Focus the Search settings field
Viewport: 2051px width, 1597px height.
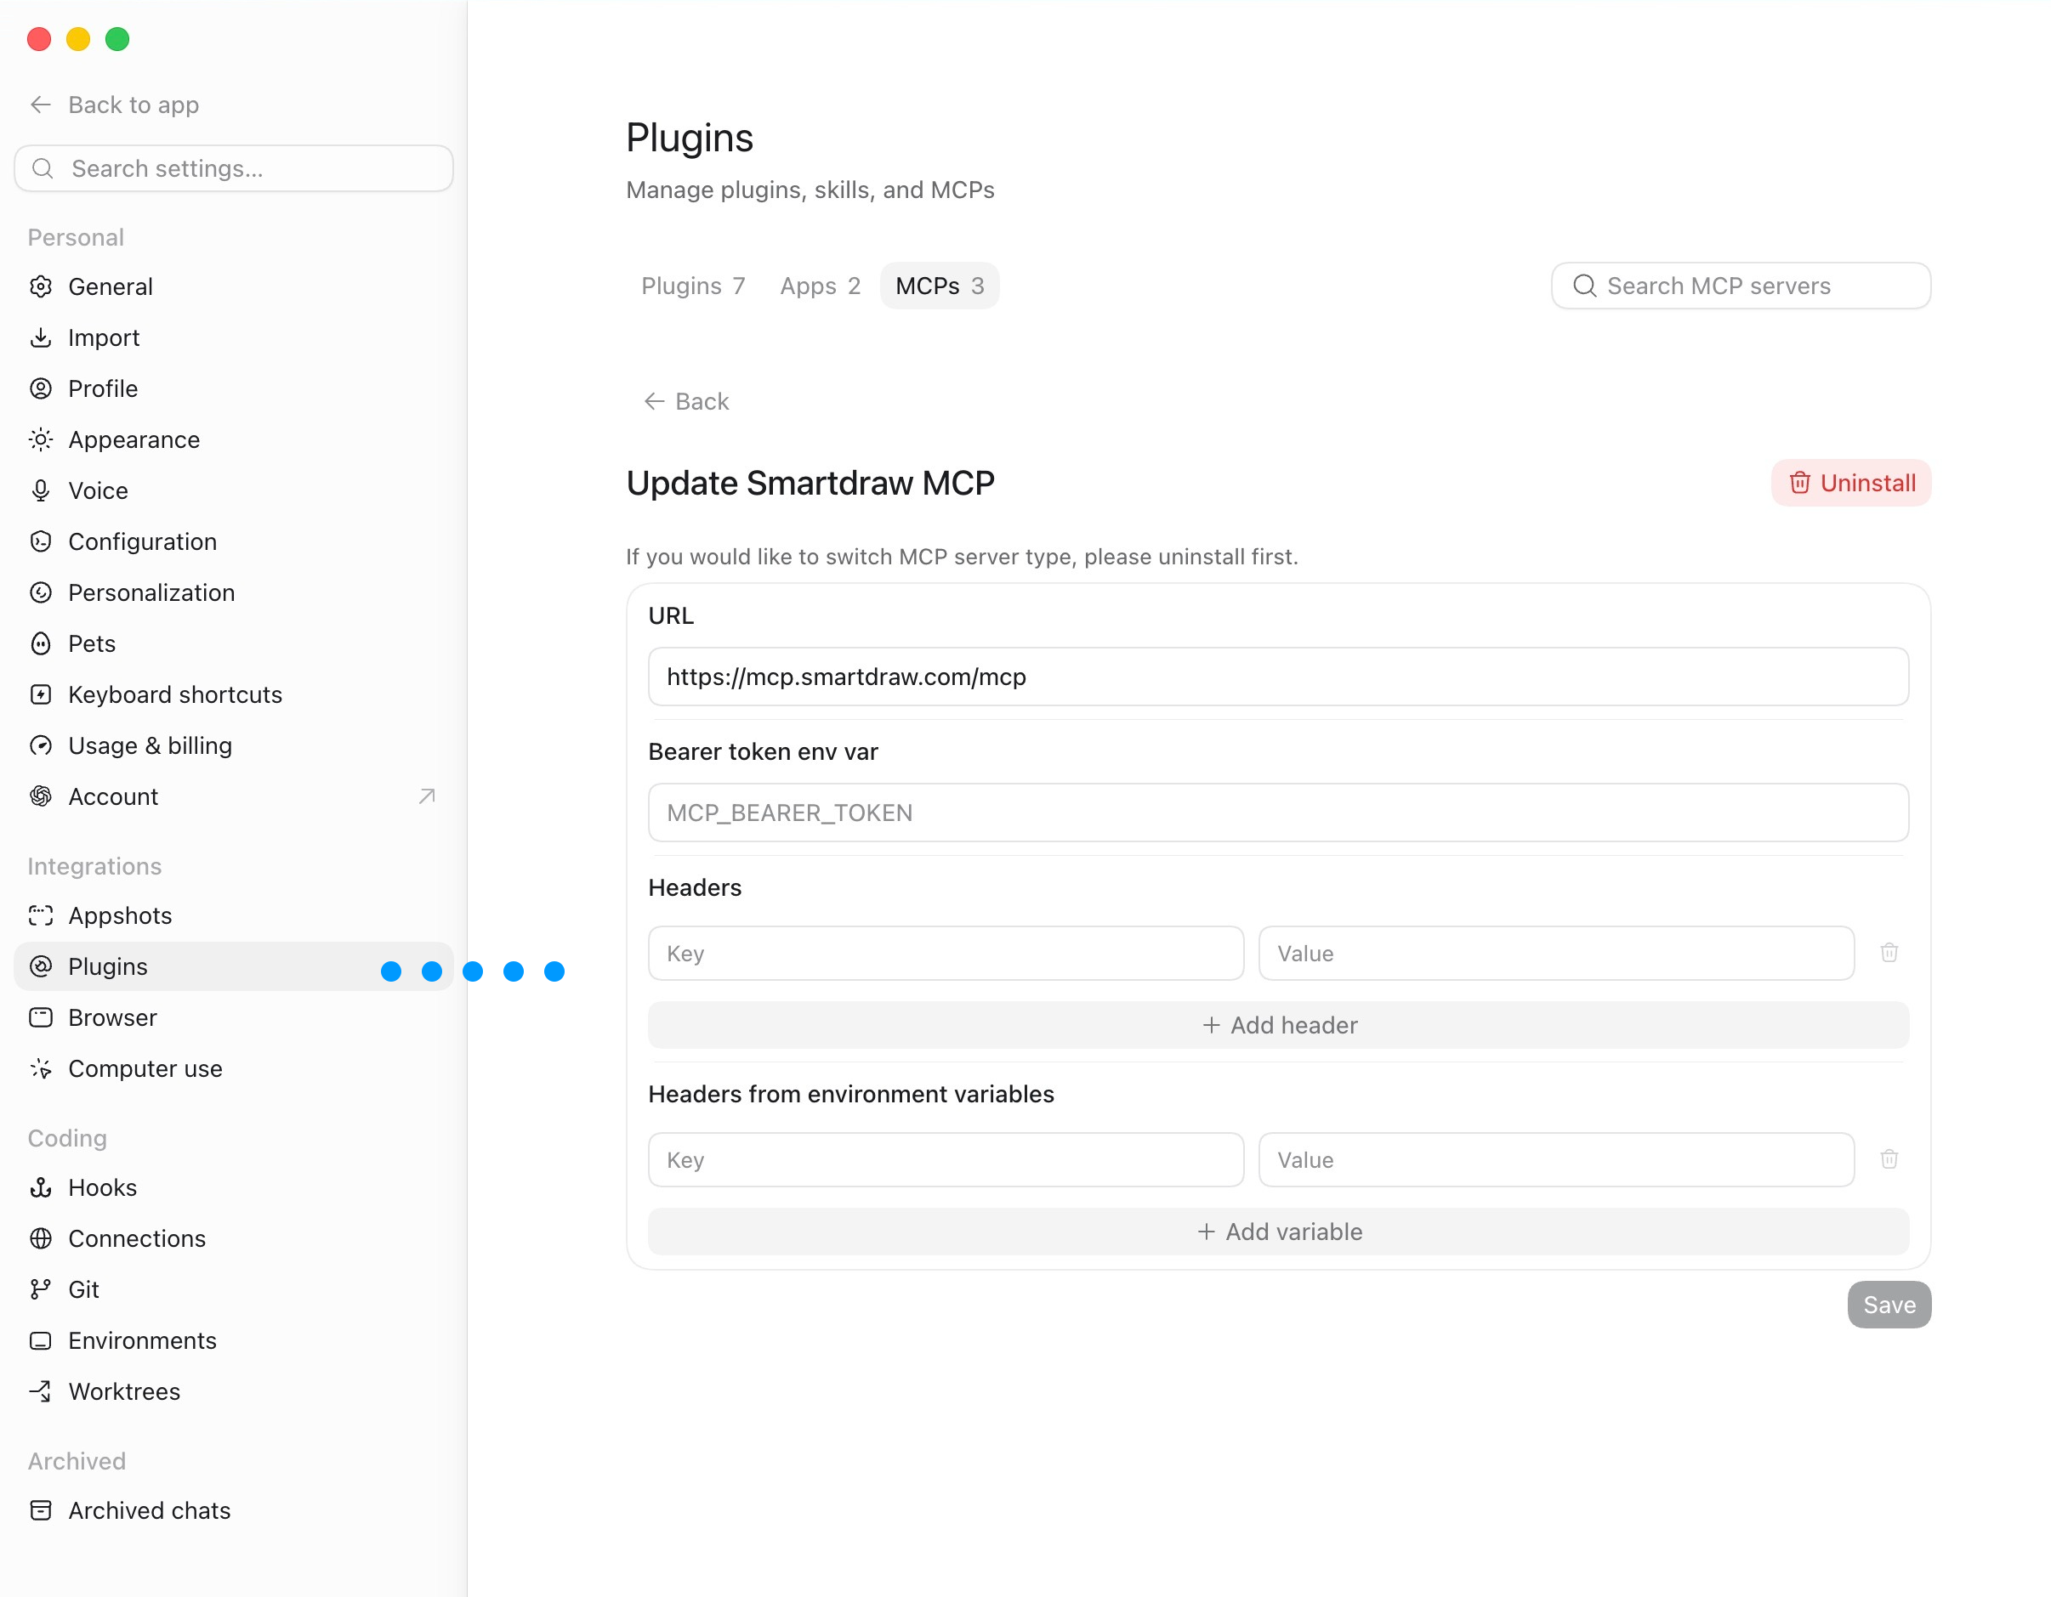tap(233, 168)
